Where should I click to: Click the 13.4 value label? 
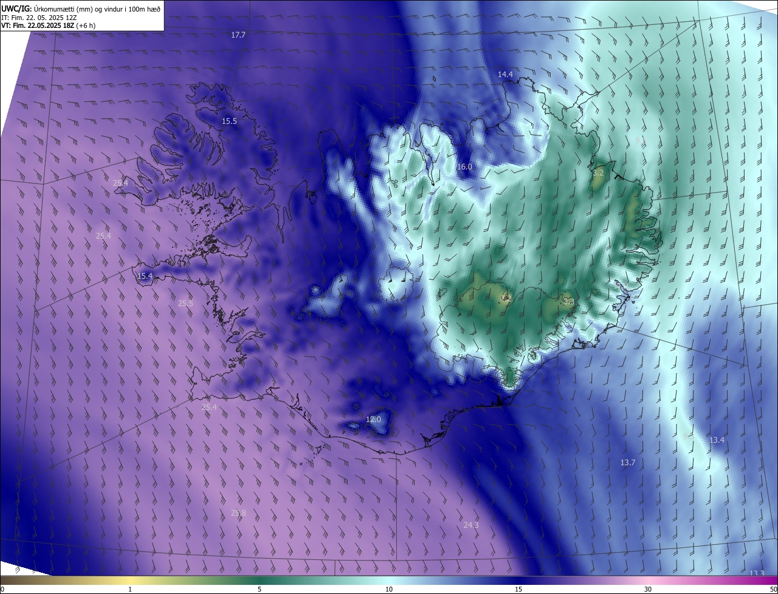point(717,440)
